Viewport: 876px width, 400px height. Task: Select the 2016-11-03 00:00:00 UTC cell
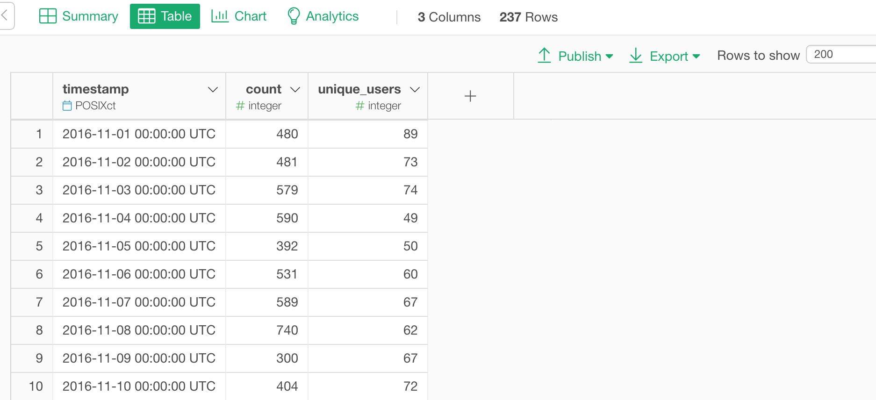139,190
